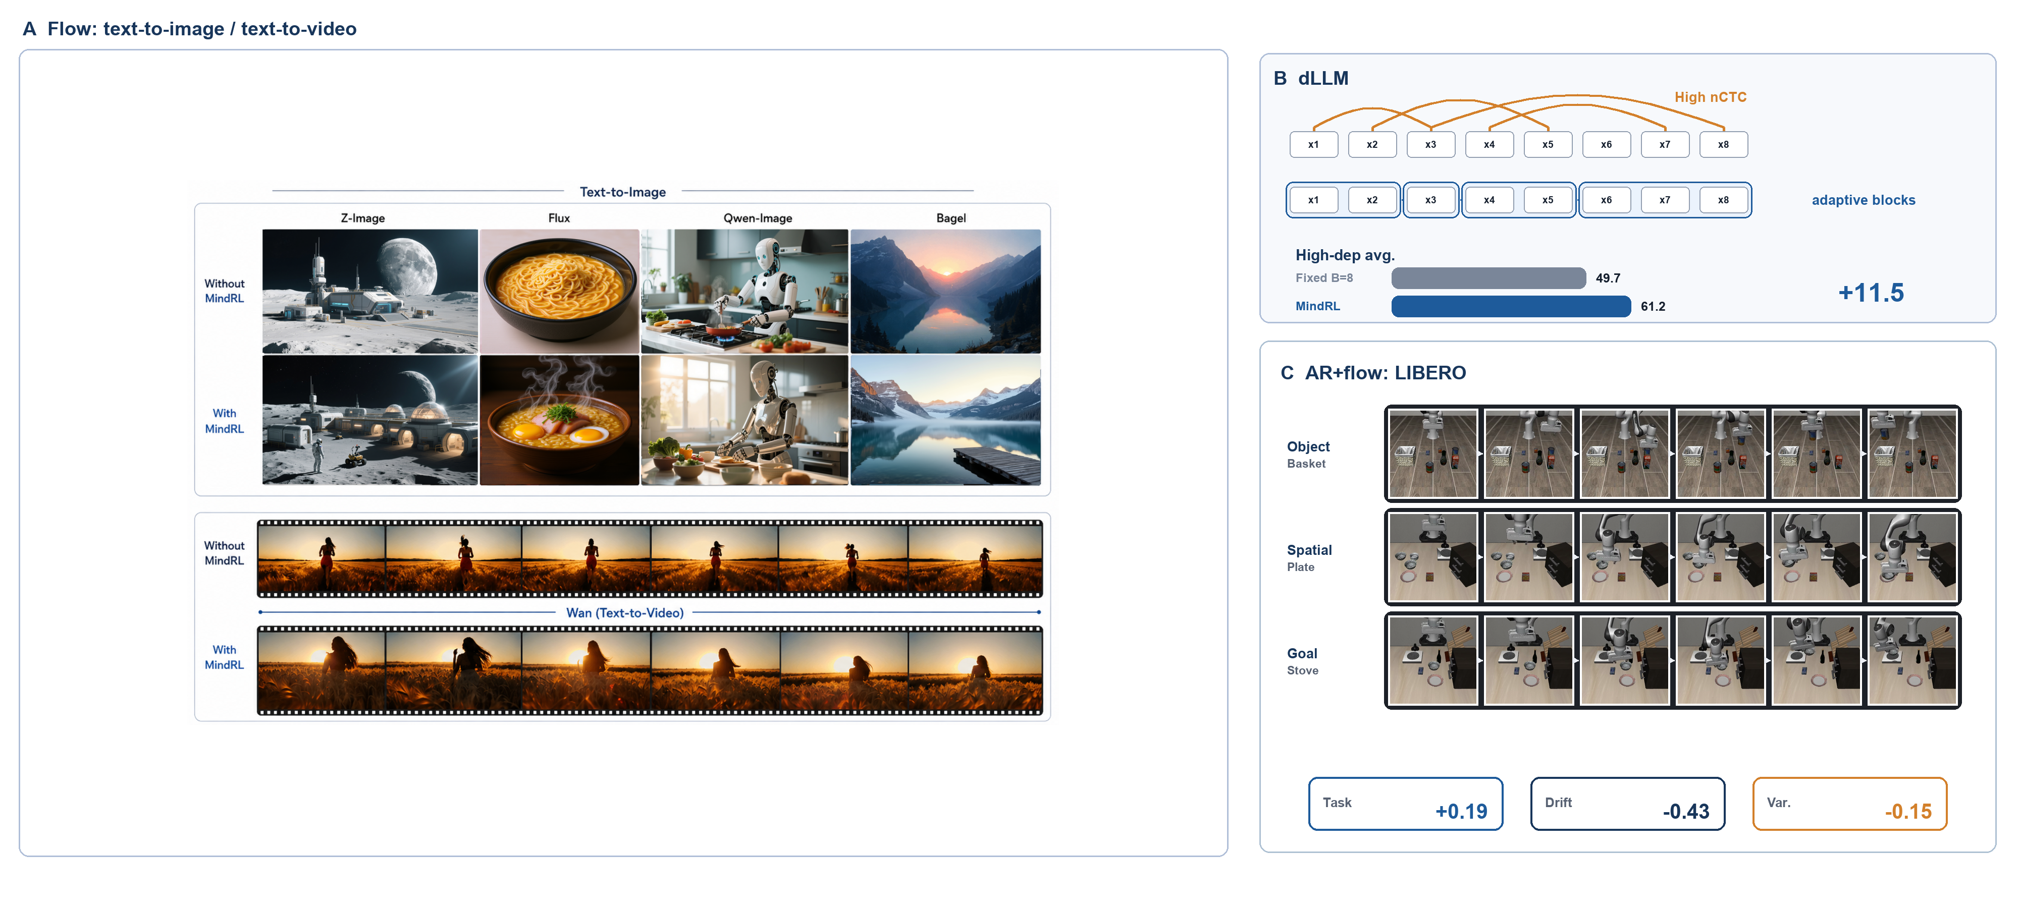Click first video frame in Without MindRL filmstrip

point(322,558)
